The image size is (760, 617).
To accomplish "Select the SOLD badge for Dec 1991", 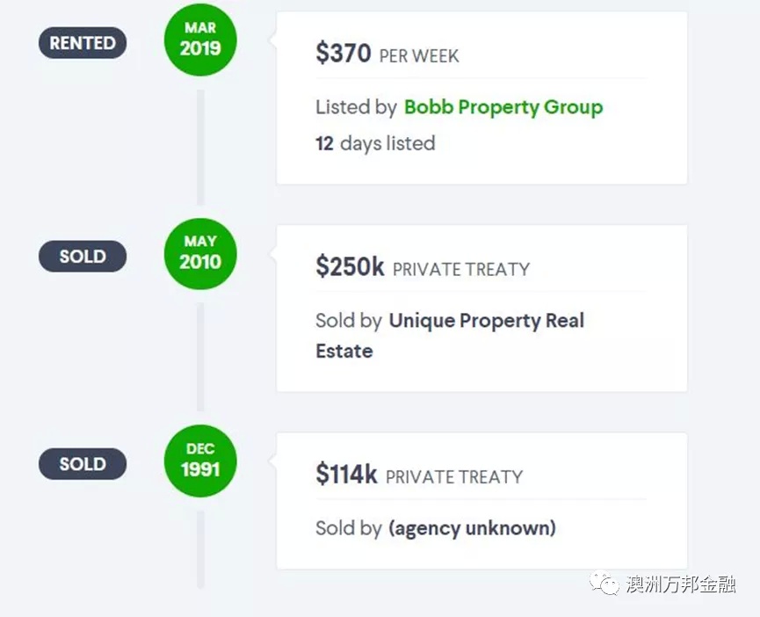I will pos(83,464).
